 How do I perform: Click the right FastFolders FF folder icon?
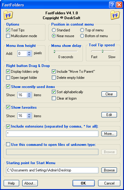click(x=115, y=15)
